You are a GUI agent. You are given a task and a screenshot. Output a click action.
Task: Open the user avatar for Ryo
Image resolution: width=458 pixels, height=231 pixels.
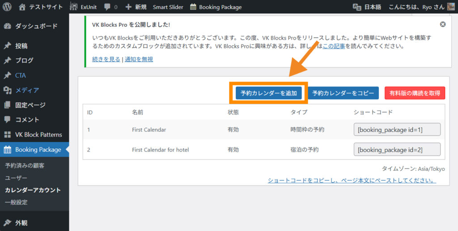click(x=451, y=7)
